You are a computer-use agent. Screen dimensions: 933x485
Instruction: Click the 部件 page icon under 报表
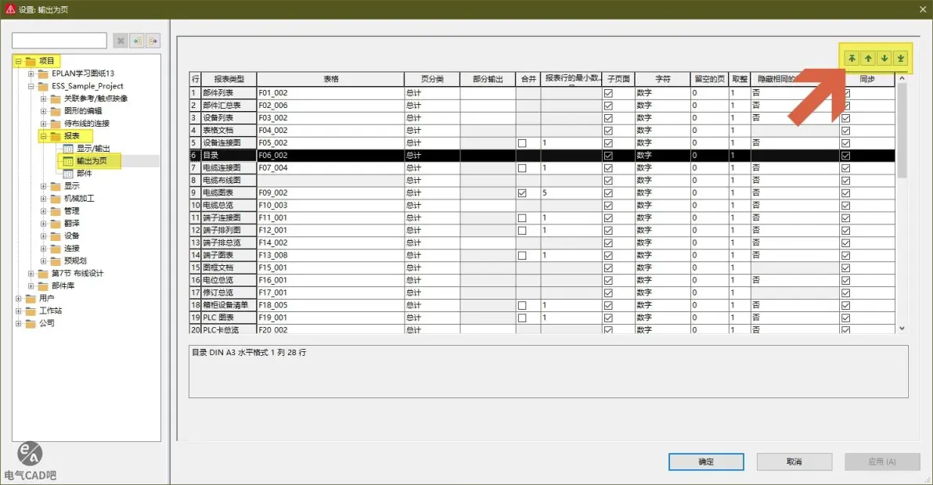68,174
